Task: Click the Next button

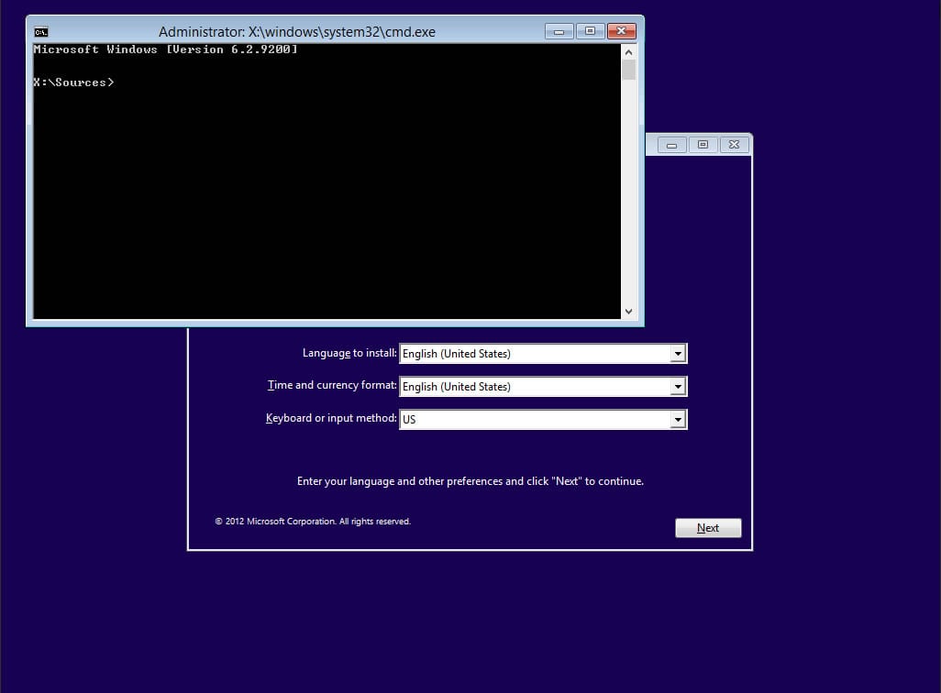Action: (x=707, y=527)
